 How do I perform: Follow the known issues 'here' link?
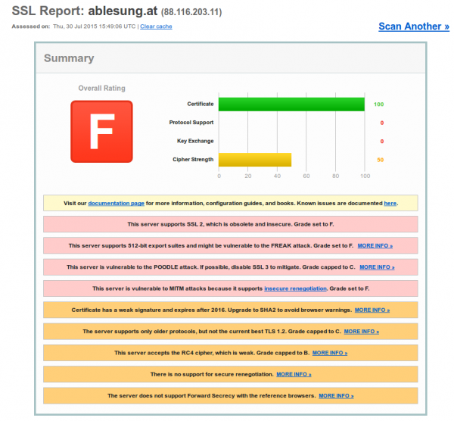[x=390, y=204]
